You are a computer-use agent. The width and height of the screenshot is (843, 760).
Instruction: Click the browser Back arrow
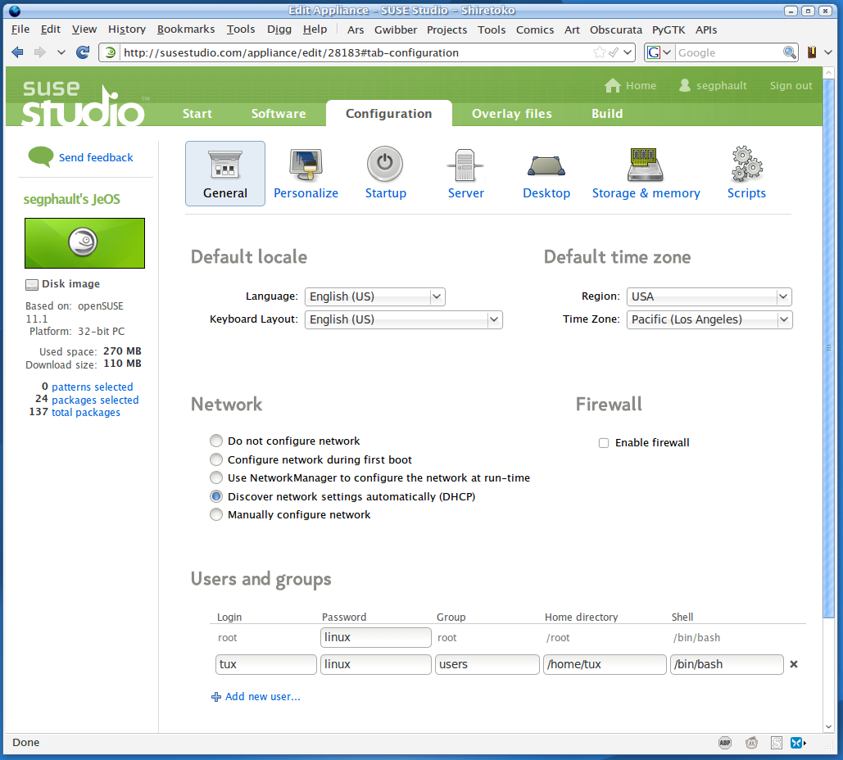17,52
